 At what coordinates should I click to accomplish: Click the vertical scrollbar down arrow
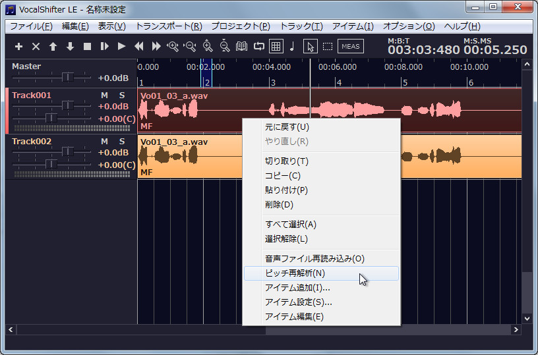click(527, 318)
